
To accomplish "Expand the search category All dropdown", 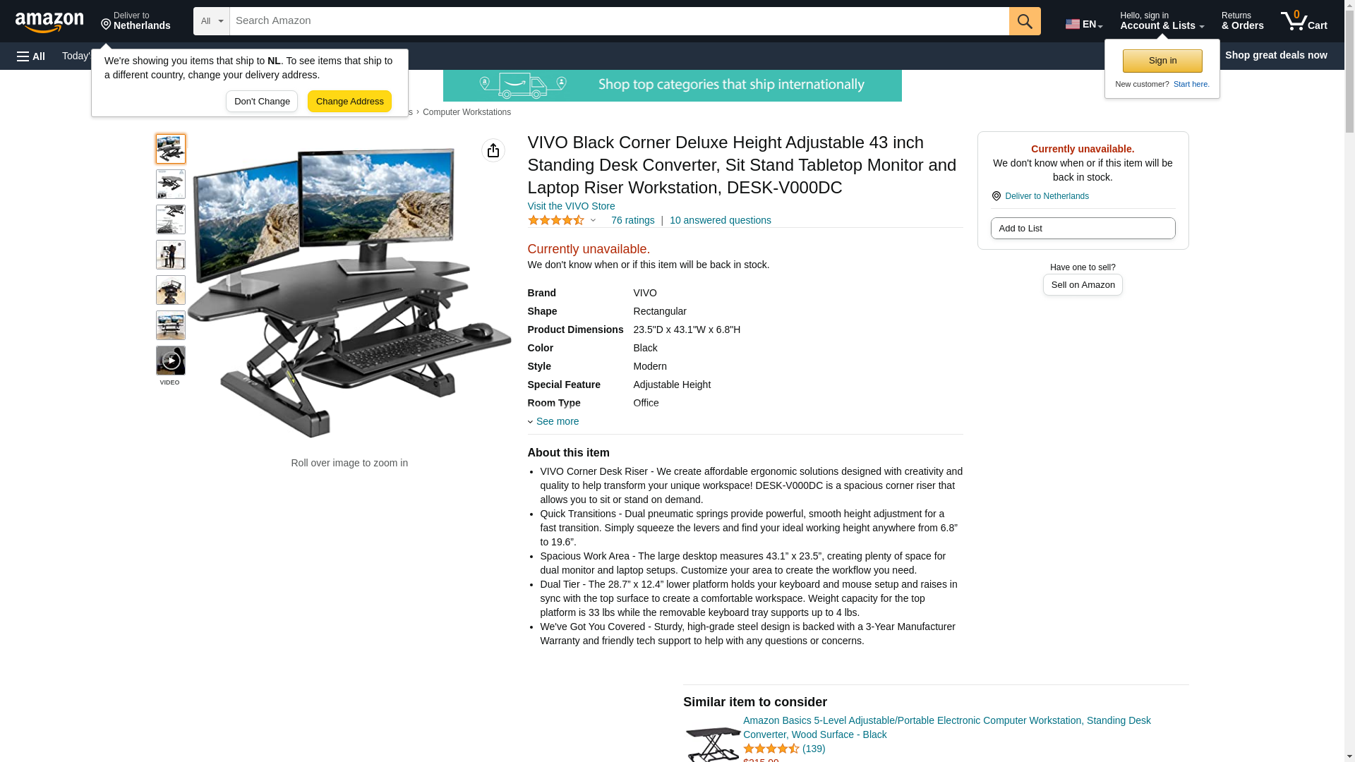I will click(x=212, y=21).
